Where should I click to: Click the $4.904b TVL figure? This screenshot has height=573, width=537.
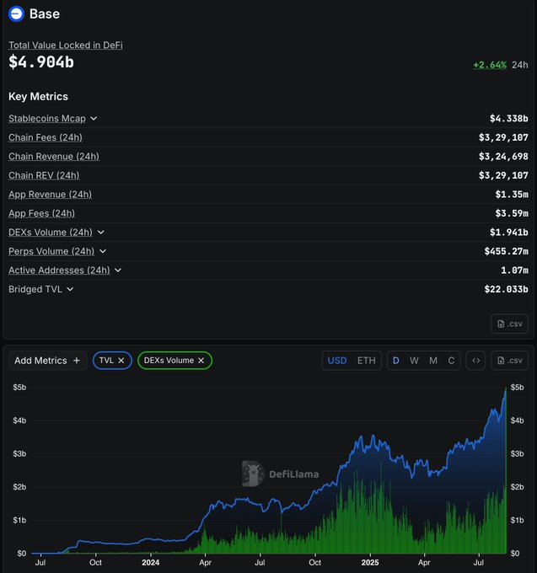point(41,62)
